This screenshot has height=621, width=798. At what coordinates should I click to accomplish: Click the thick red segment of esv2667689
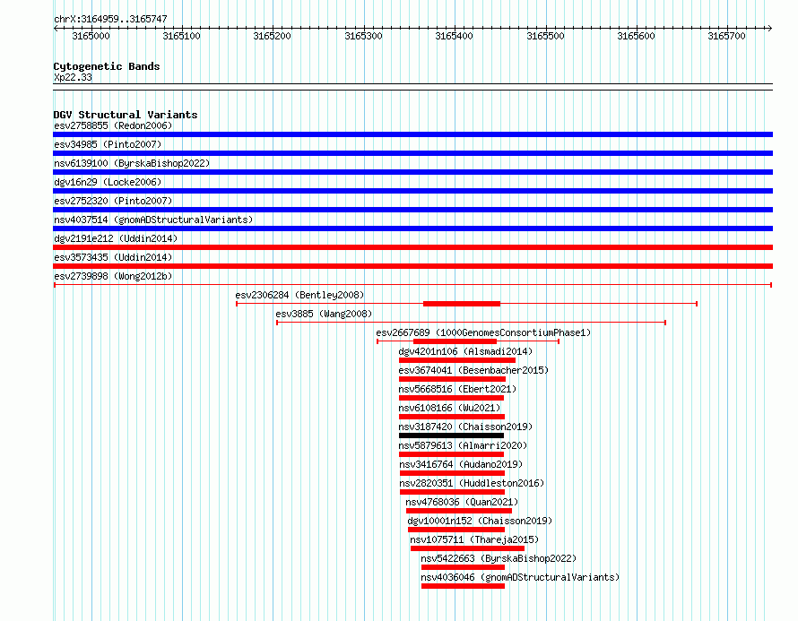(455, 341)
